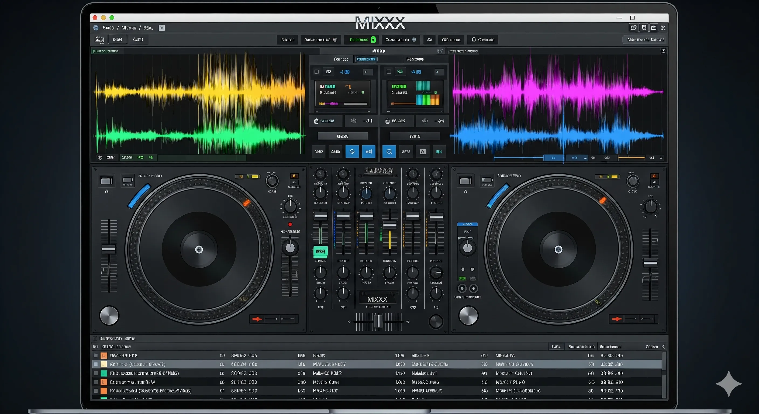Click the wide gray bar button under left effect unit
This screenshot has height=414, width=759.
(x=343, y=136)
